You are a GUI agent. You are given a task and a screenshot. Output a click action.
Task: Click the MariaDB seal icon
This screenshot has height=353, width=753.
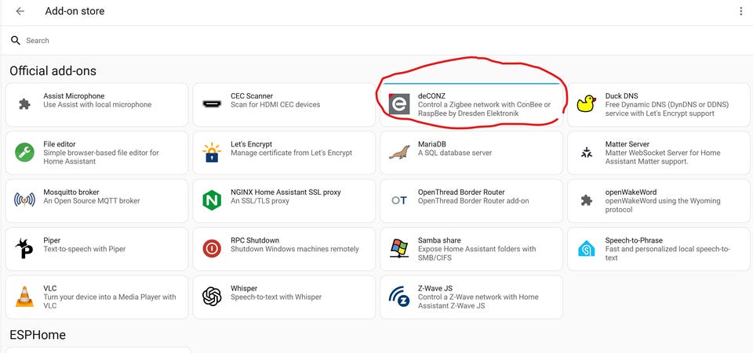pyautogui.click(x=399, y=153)
